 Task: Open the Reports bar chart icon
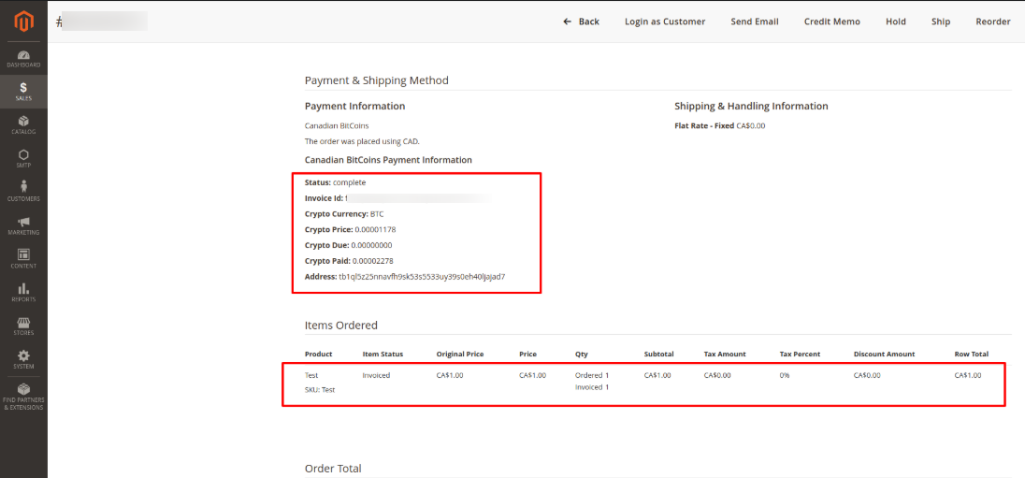tap(23, 292)
